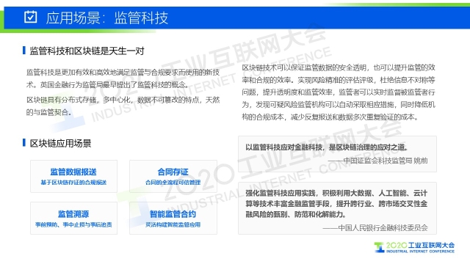470x264 pixels.
Task: Click the blue marker beside 监管科技和区块链 heading
Action: pyautogui.click(x=24, y=51)
